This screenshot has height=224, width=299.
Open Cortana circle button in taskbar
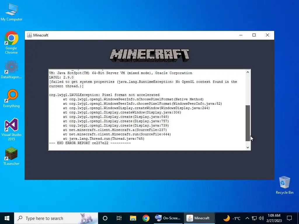click(x=105, y=218)
